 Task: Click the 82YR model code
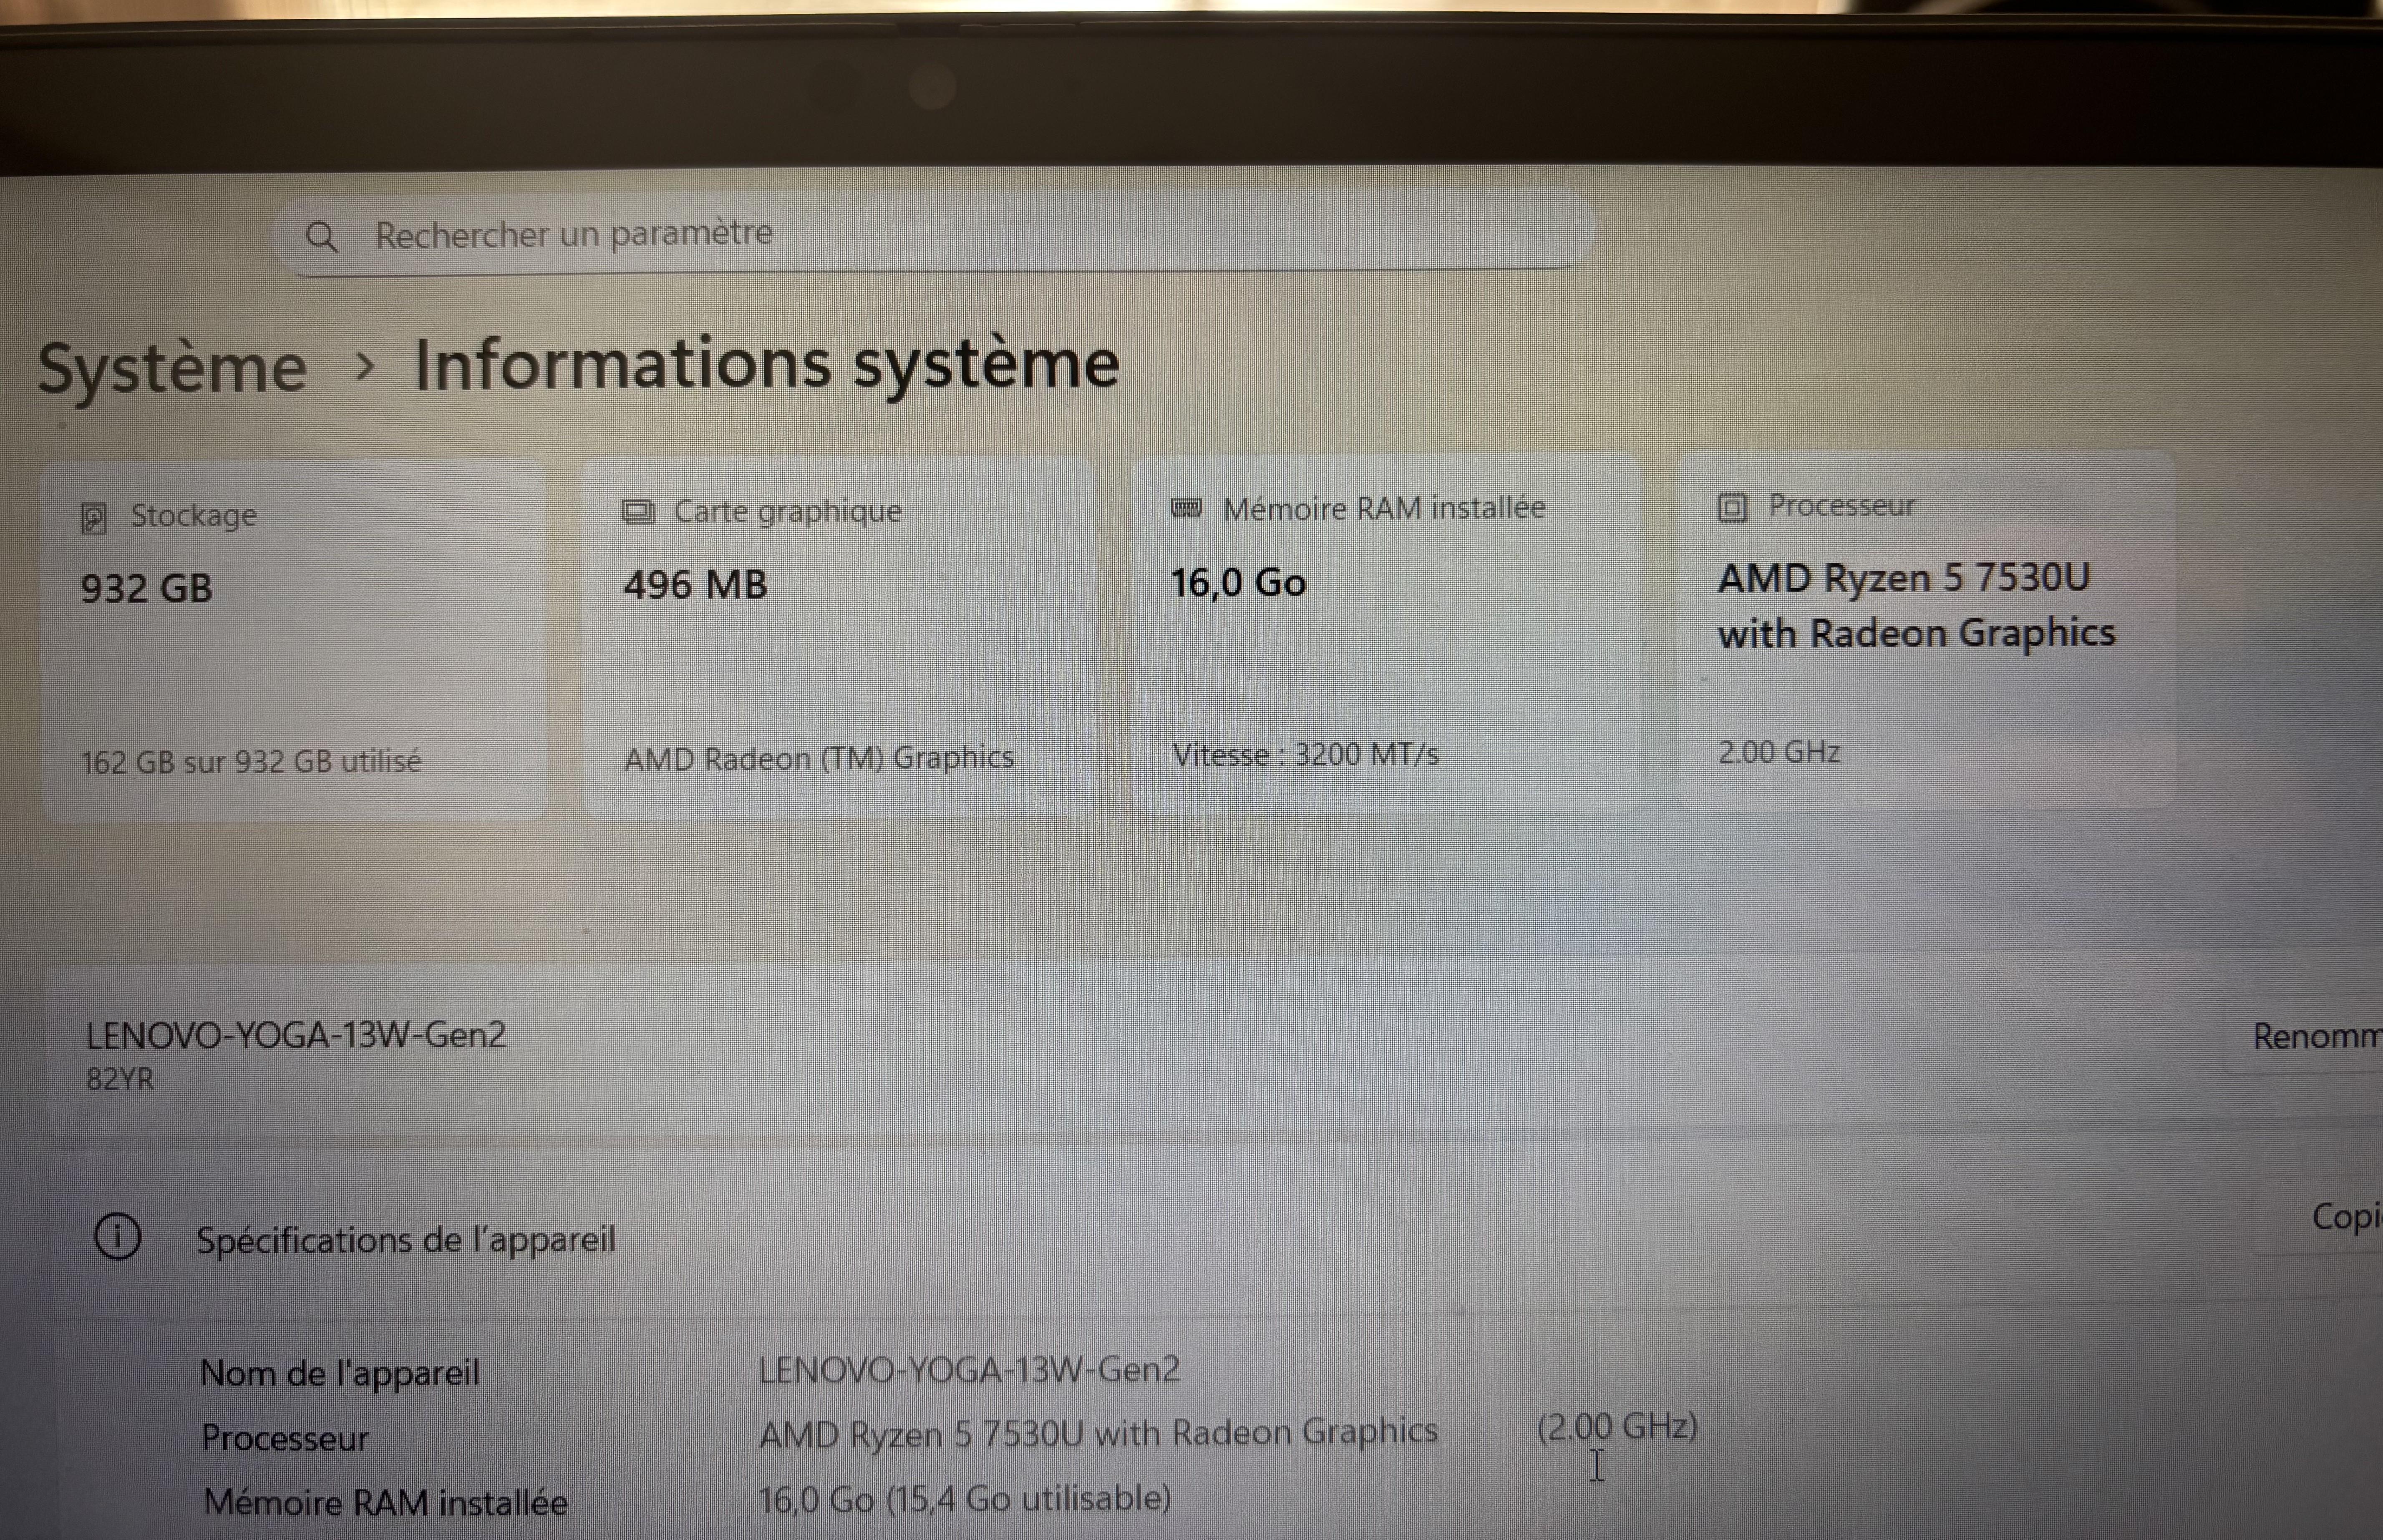click(120, 1079)
